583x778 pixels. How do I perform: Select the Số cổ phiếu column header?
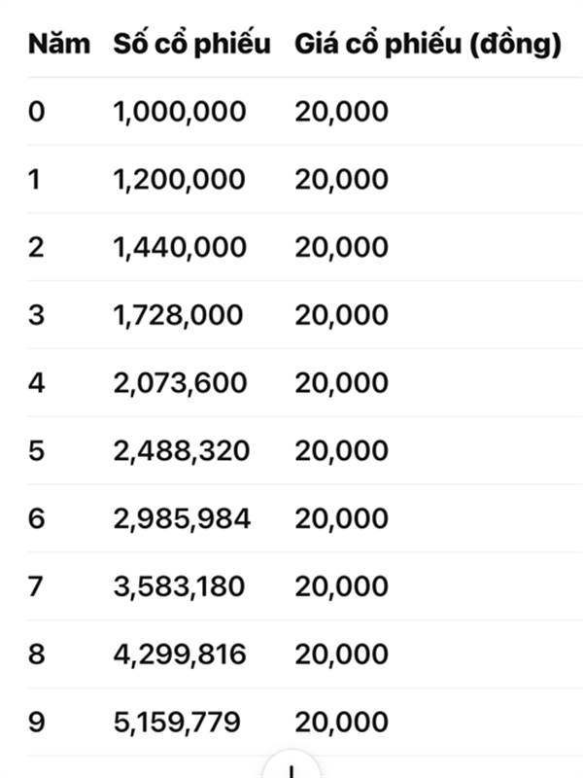click(x=192, y=44)
